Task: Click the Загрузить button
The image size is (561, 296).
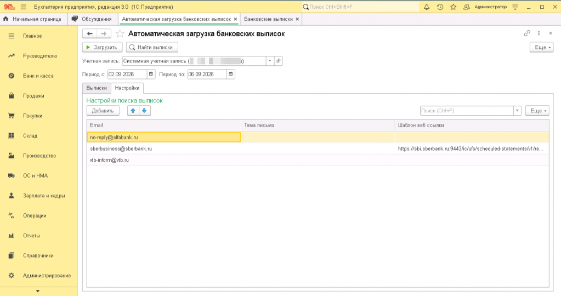Action: pyautogui.click(x=103, y=47)
